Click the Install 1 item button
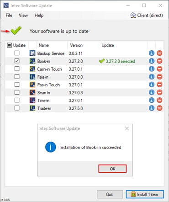The width and height of the screenshot is (169, 202). (145, 194)
